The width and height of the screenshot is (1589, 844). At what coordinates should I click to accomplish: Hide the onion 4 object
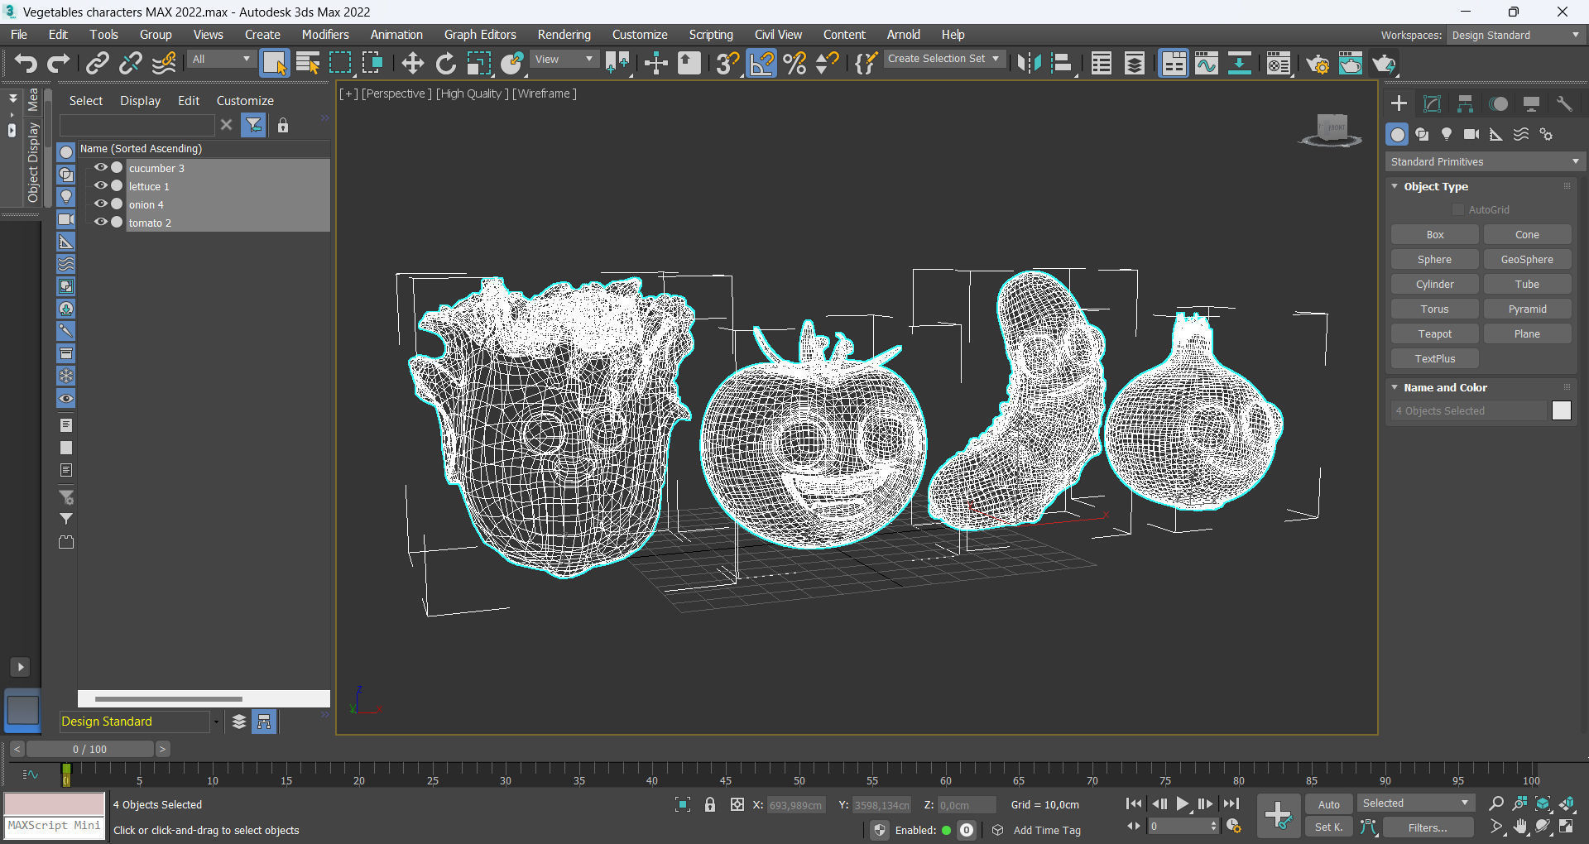(x=101, y=204)
